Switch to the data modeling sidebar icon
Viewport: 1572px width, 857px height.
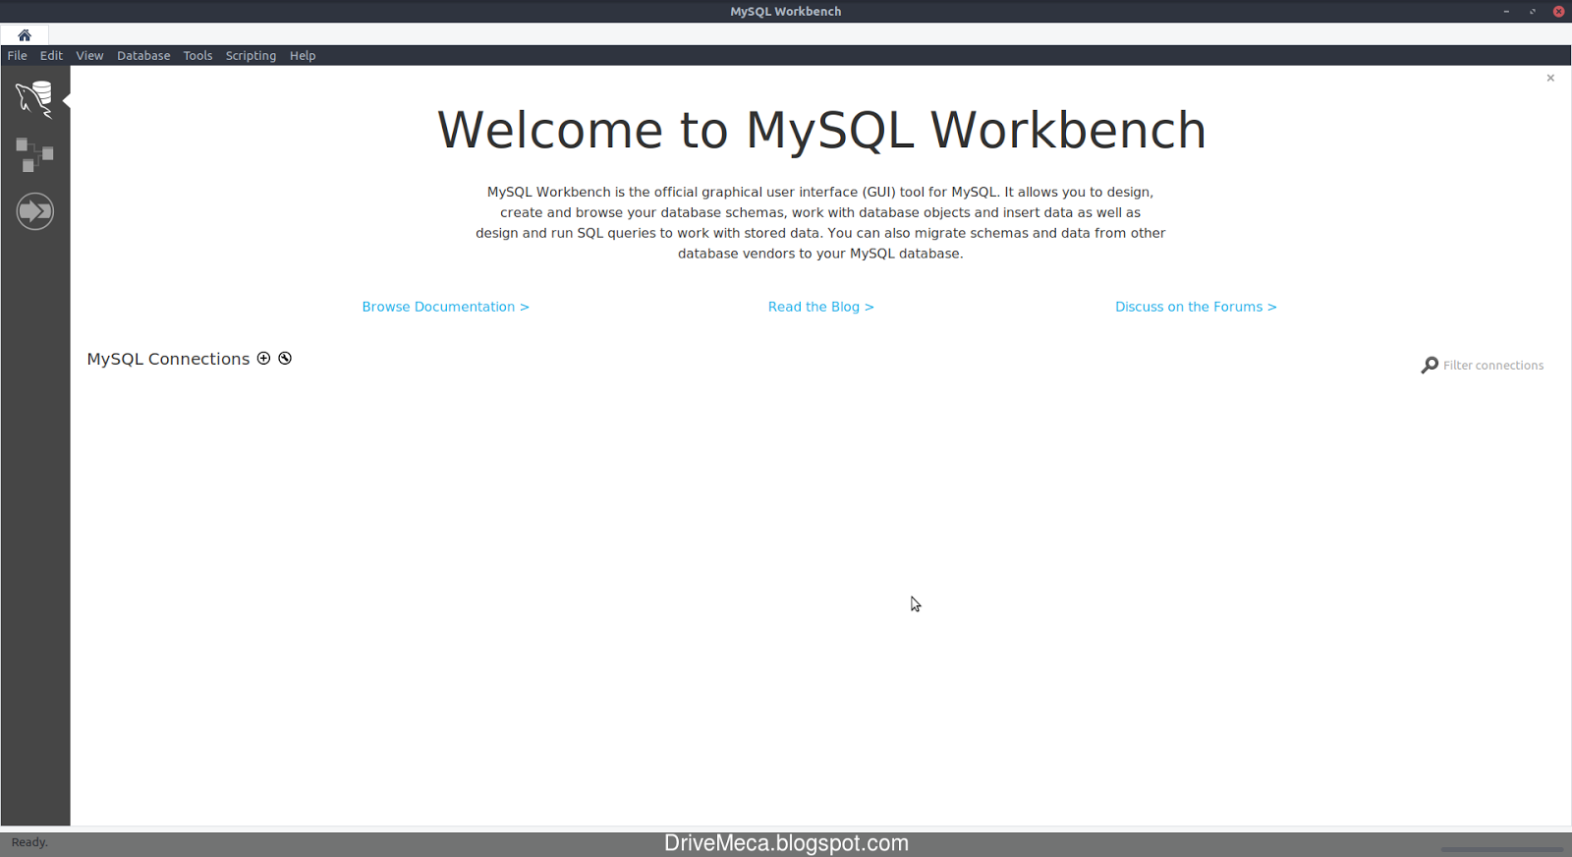point(34,155)
